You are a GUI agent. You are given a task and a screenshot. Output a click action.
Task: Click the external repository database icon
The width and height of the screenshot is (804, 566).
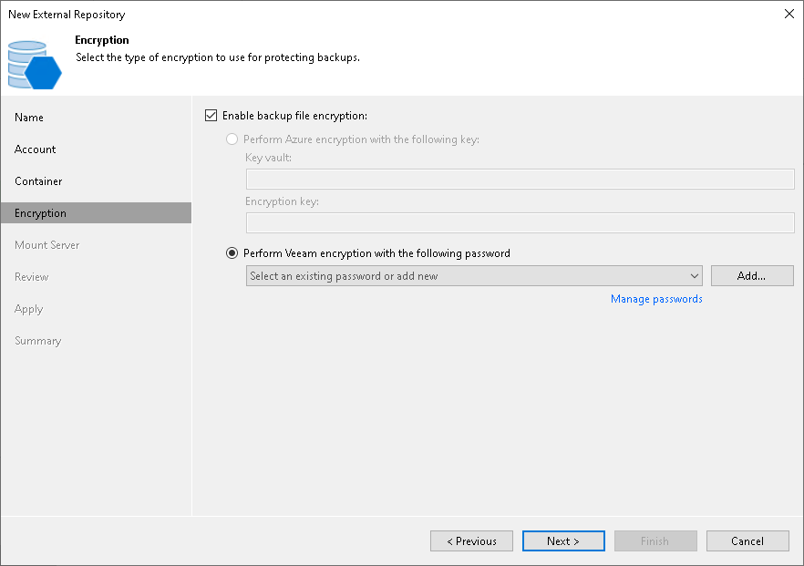pos(35,65)
